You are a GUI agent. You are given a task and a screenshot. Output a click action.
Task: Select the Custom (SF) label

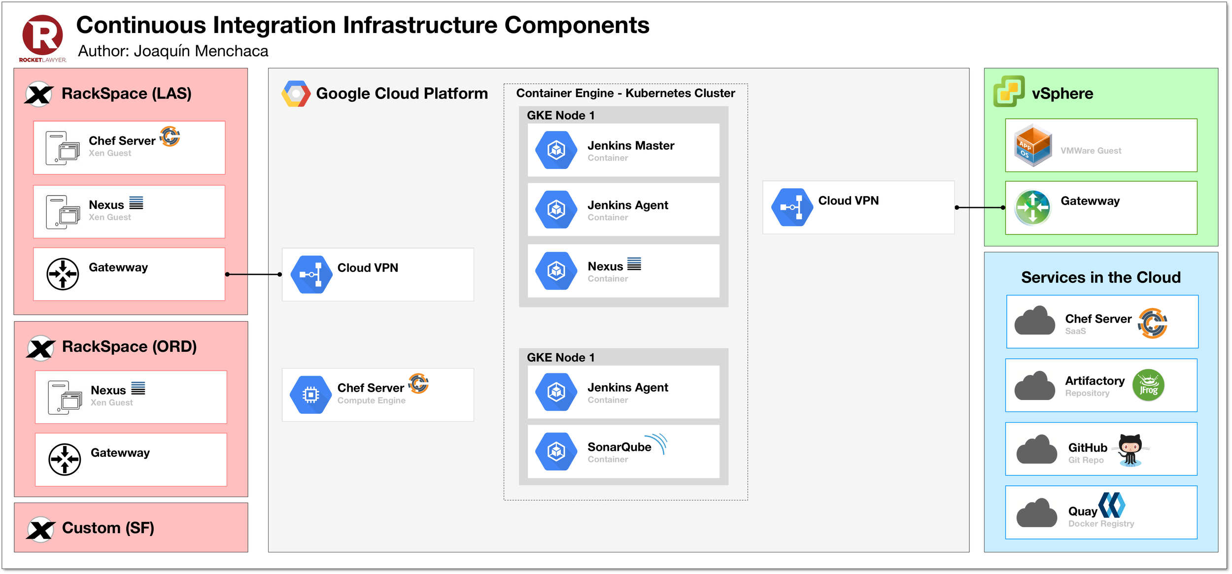tap(108, 528)
